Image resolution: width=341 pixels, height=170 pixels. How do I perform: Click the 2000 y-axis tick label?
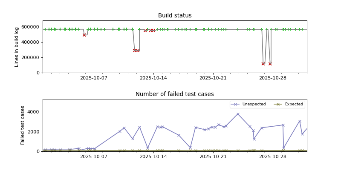(x=34, y=132)
